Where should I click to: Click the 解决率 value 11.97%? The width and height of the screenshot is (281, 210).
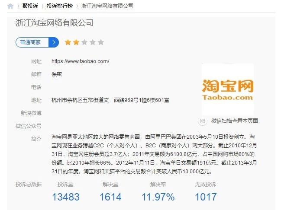(158, 197)
